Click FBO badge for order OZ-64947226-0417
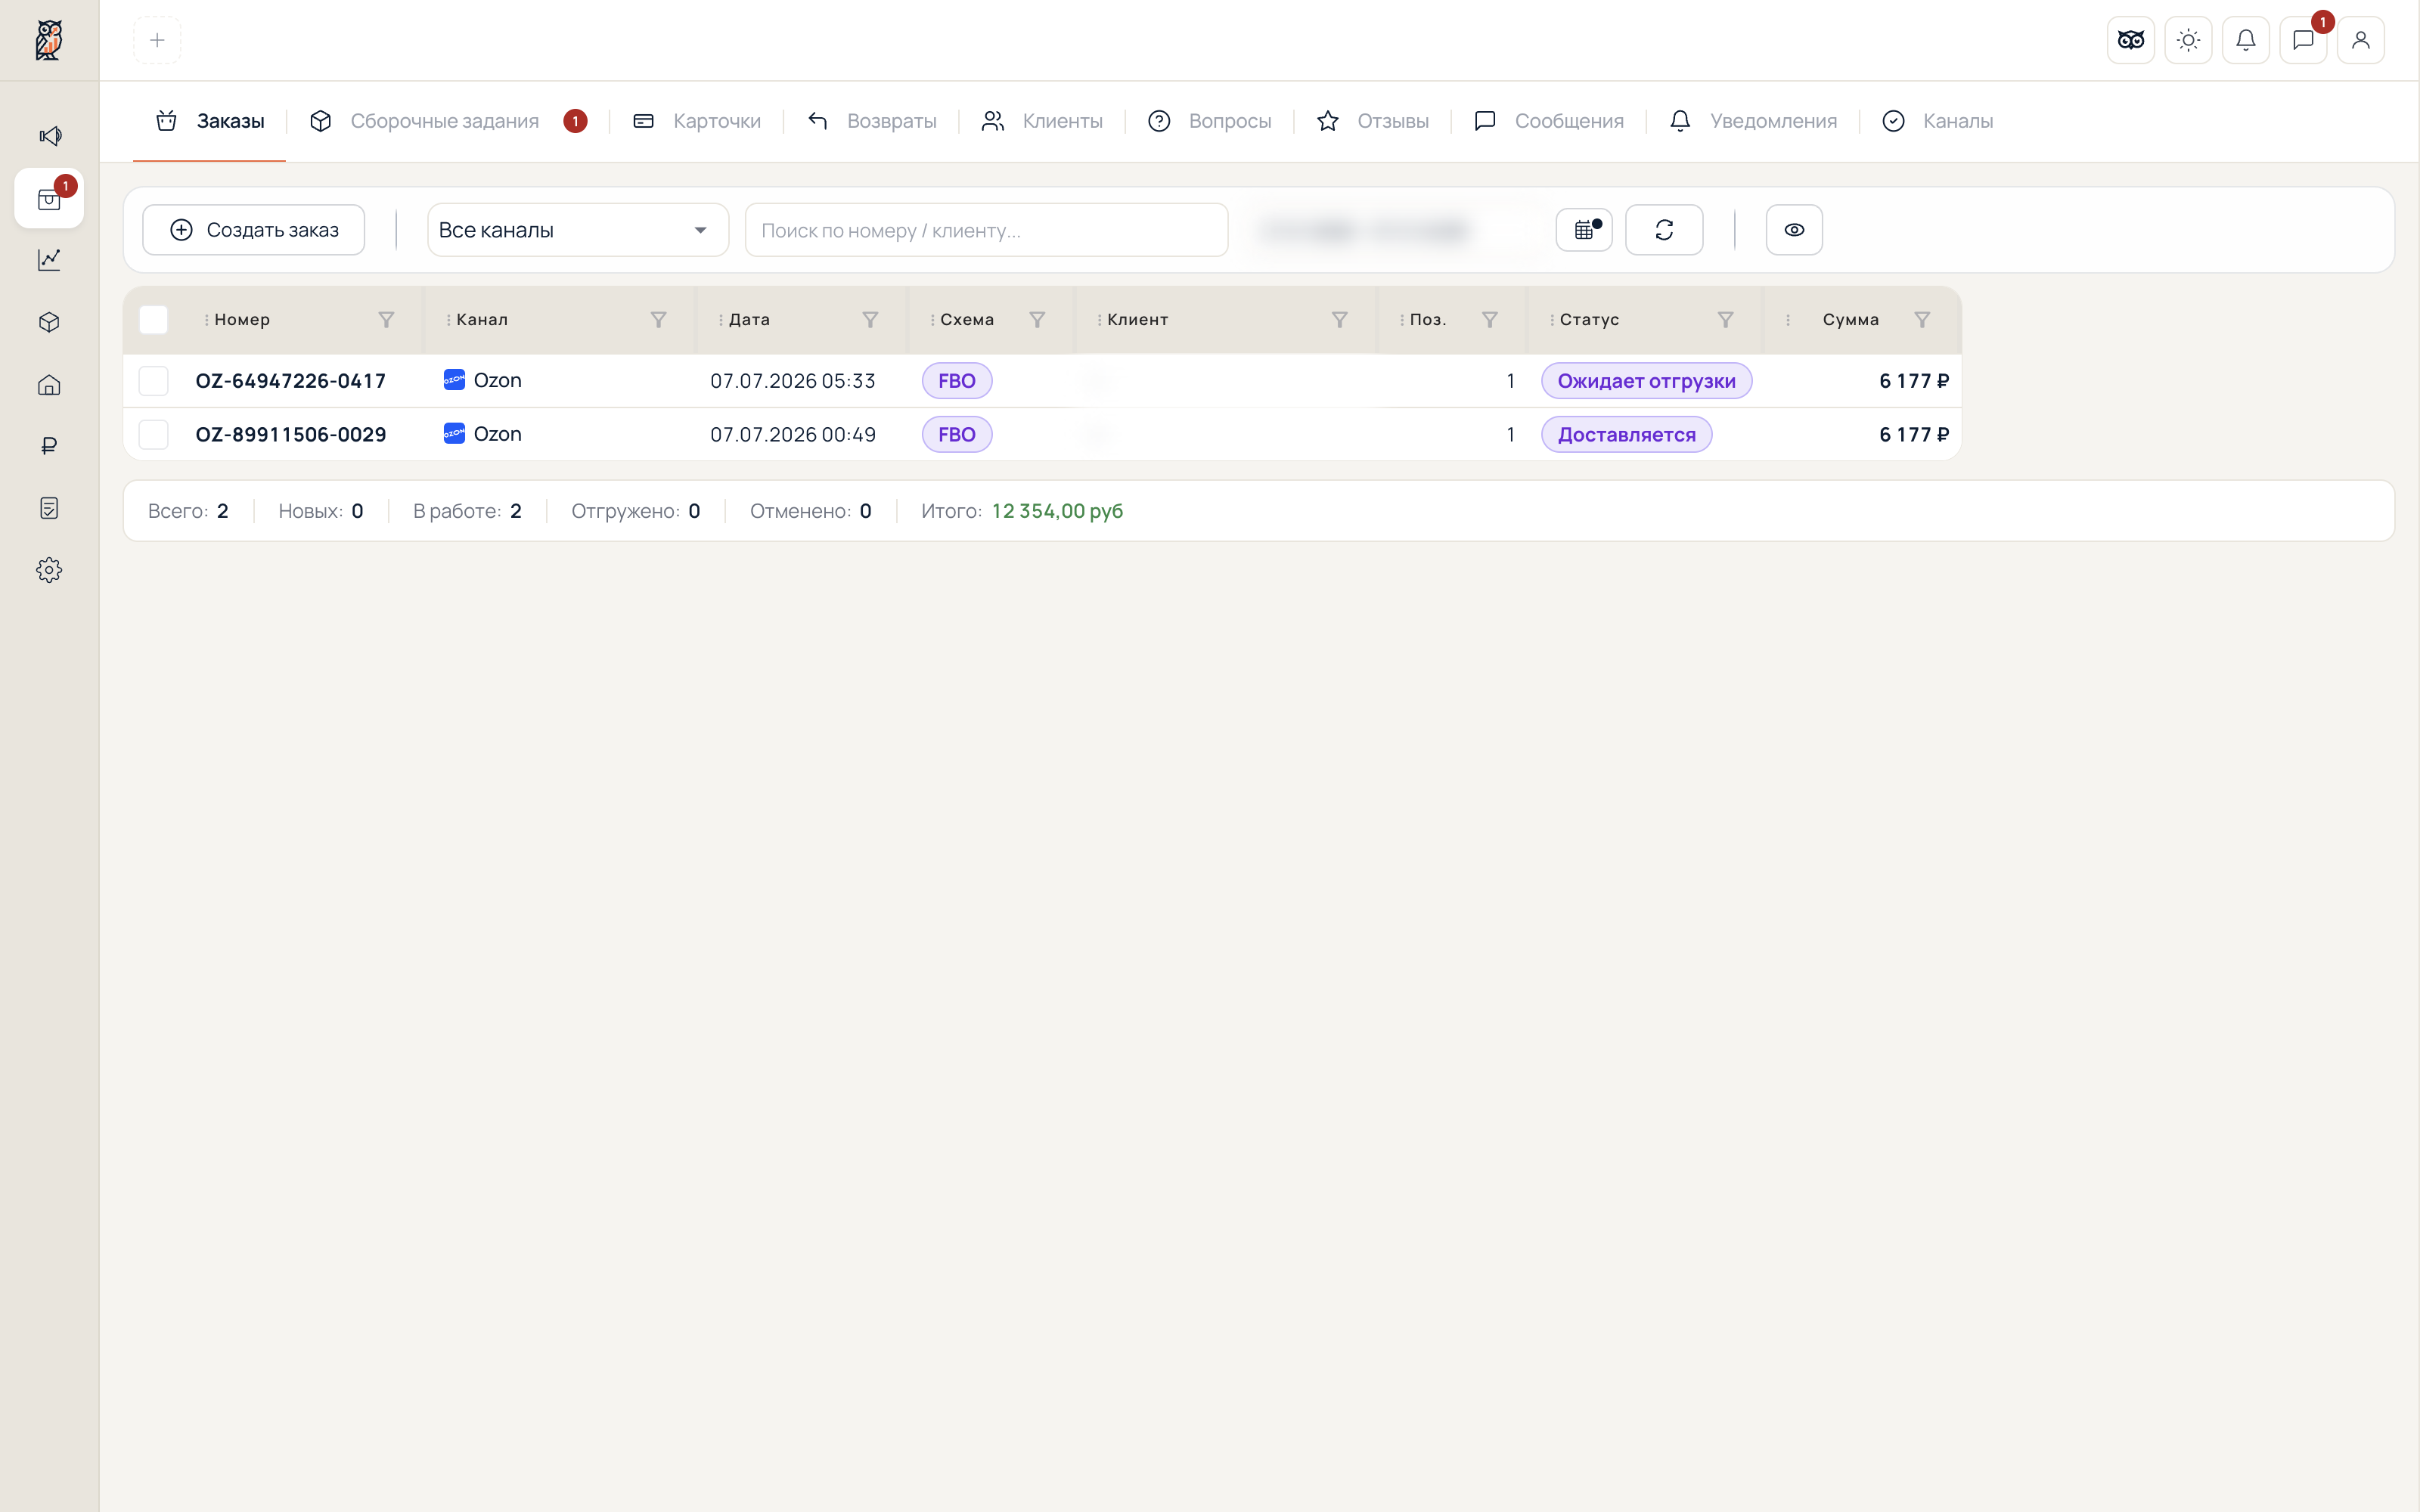This screenshot has height=1512, width=2420. pos(957,381)
